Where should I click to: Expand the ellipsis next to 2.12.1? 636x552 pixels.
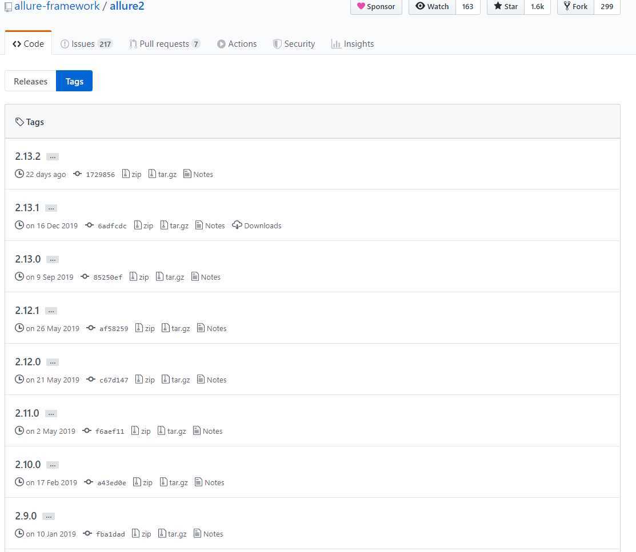click(x=51, y=311)
